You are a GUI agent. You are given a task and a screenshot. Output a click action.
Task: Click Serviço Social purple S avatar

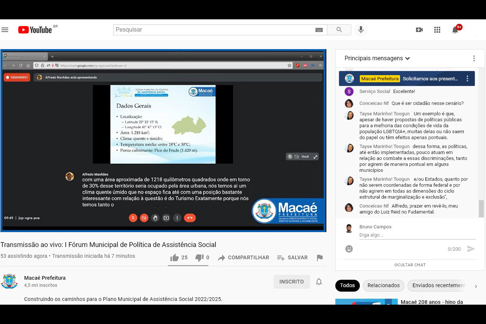[x=349, y=92]
